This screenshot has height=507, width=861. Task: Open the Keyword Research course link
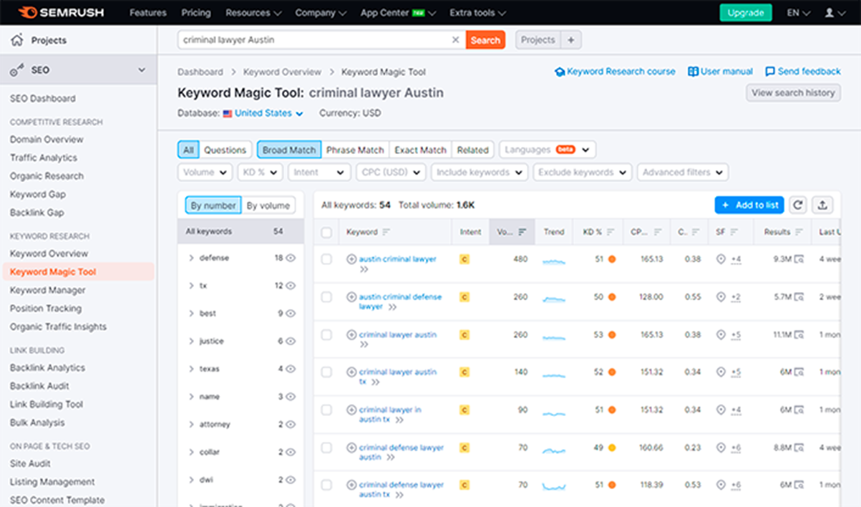[x=615, y=72]
